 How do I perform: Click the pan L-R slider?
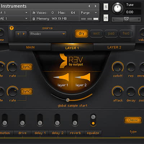(126, 19)
